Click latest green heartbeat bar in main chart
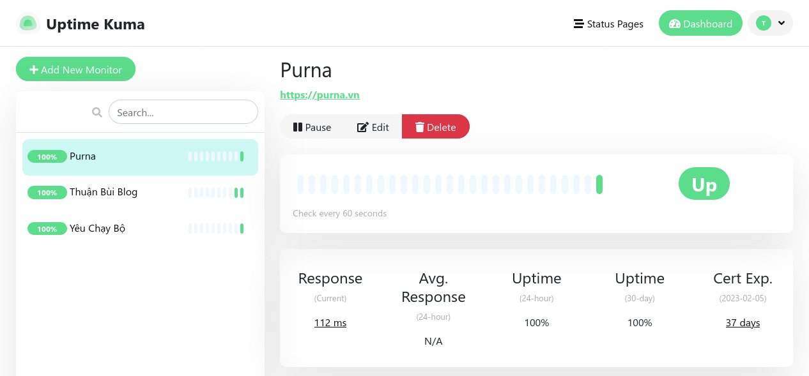The height and width of the screenshot is (376, 809). click(x=599, y=184)
